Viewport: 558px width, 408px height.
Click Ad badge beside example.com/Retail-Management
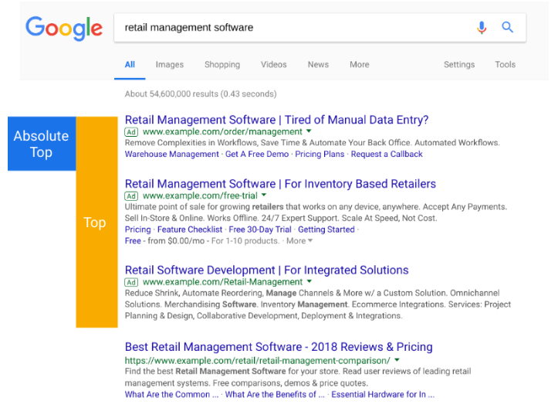[x=131, y=282]
